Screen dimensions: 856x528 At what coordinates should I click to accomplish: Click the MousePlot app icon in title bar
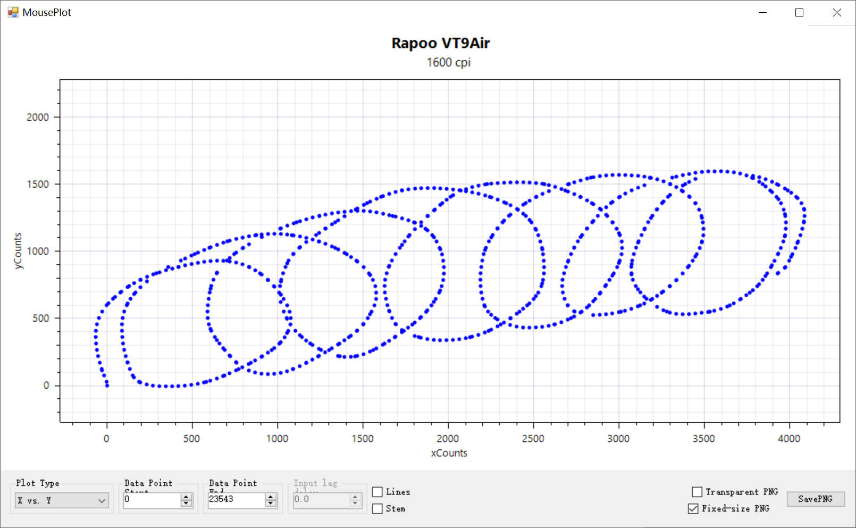coord(13,12)
